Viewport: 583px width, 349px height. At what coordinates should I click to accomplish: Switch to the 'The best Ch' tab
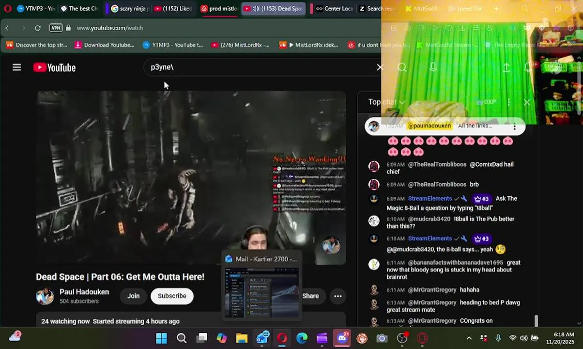(x=79, y=9)
